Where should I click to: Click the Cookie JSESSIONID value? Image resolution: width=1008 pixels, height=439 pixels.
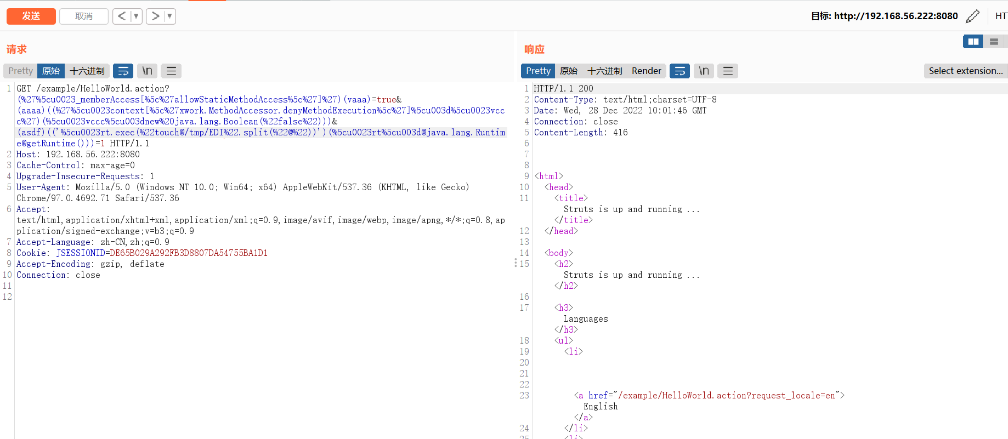click(189, 253)
